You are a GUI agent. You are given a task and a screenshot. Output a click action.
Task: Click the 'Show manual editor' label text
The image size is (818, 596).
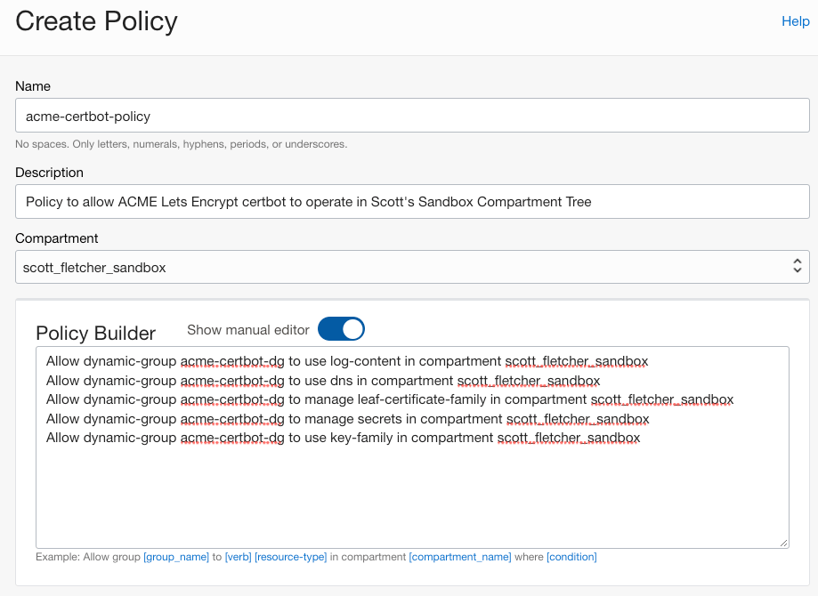point(248,330)
